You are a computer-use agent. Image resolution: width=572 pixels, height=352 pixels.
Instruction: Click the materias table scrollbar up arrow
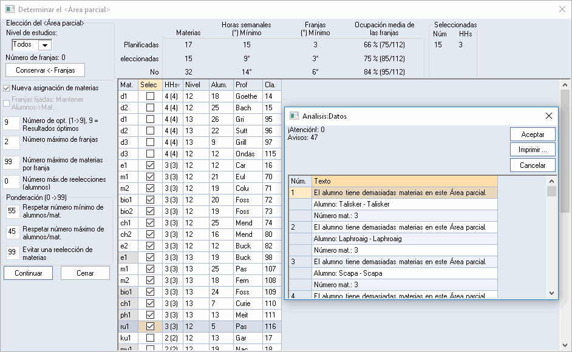565,85
